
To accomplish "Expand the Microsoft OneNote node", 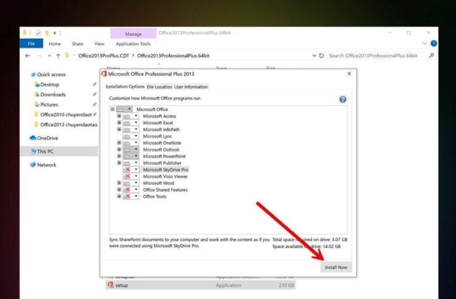I will point(119,142).
